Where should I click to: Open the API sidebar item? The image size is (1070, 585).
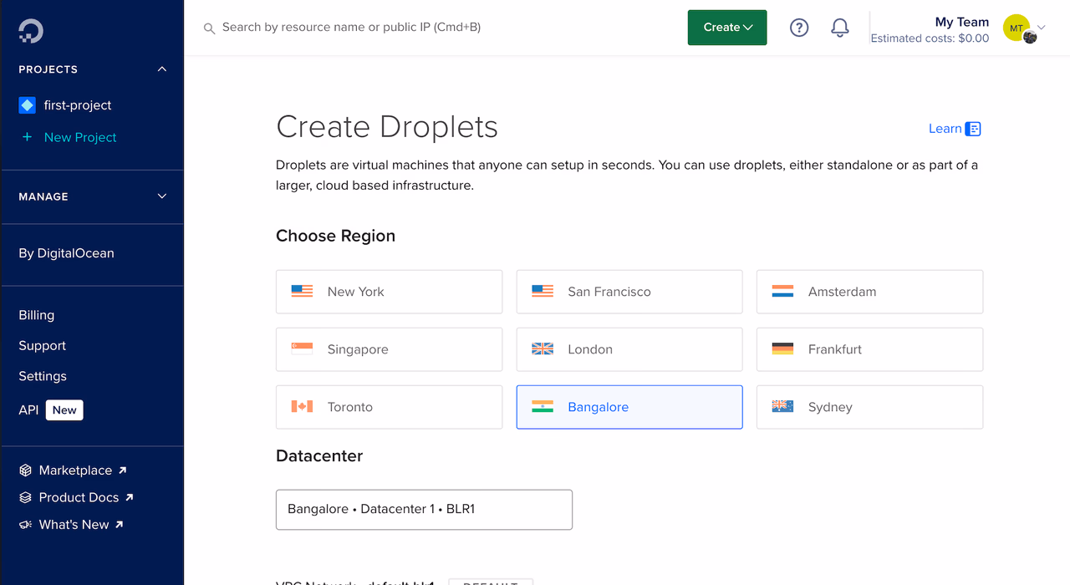28,410
